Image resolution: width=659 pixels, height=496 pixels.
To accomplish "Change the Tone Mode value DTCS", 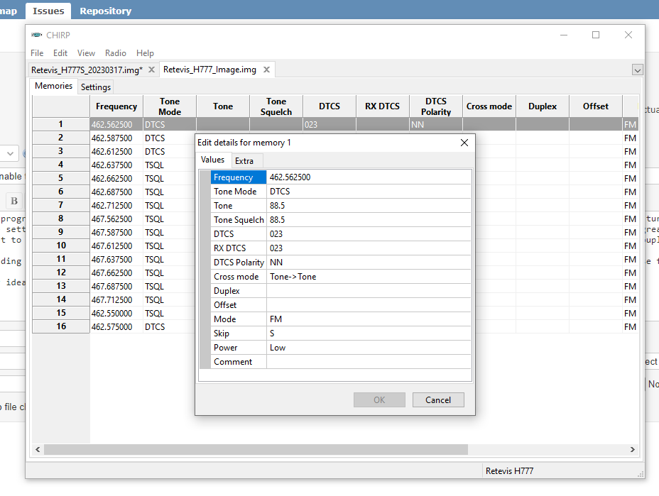I will (369, 192).
